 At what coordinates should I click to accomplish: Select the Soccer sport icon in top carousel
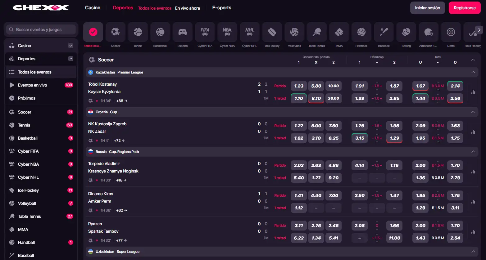pyautogui.click(x=116, y=32)
